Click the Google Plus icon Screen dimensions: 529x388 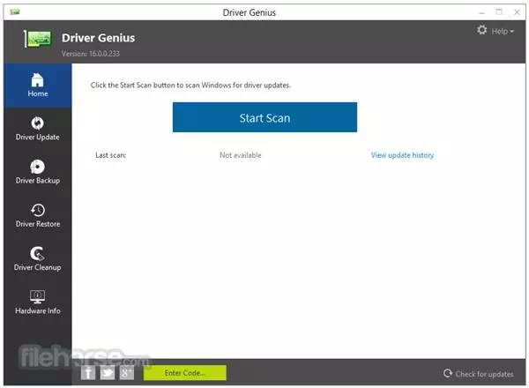coord(127,373)
